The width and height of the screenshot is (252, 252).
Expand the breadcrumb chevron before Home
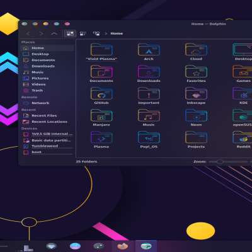[x=106, y=33]
